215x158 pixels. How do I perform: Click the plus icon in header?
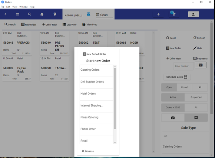[158, 14]
